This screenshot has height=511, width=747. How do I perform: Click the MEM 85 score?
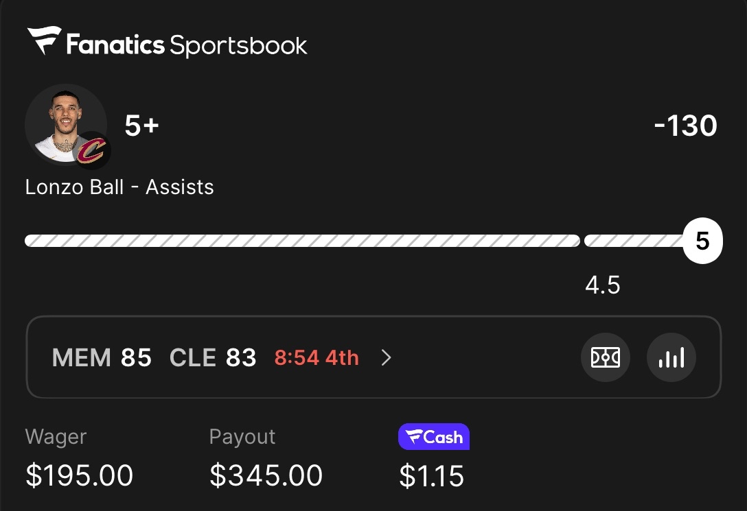click(102, 357)
